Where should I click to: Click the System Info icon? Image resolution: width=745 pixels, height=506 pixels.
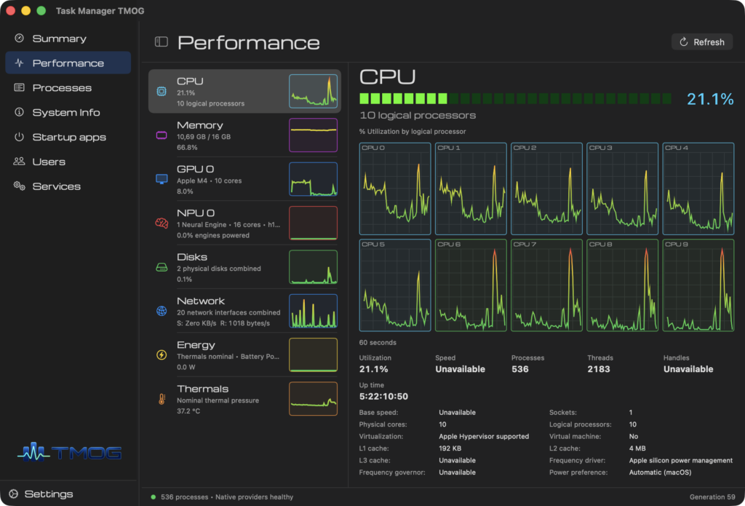[x=19, y=112]
